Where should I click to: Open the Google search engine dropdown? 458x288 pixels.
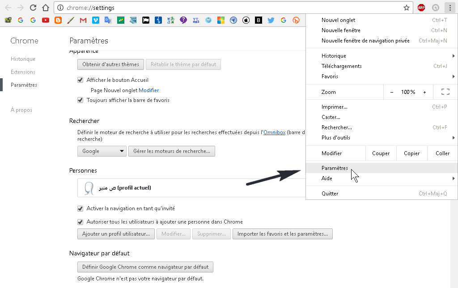coord(102,151)
